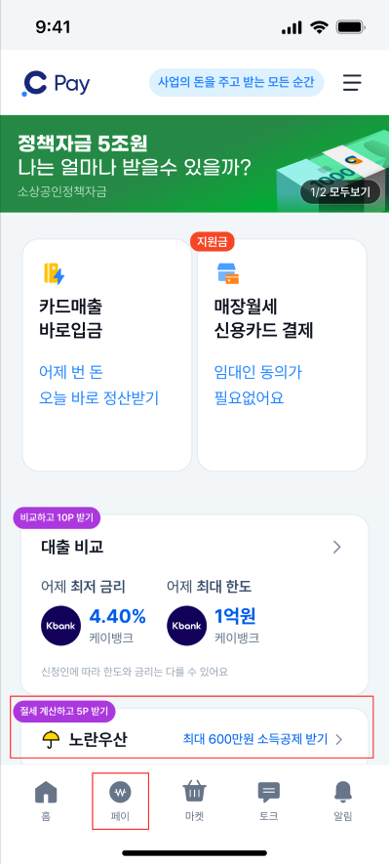Image resolution: width=389 pixels, height=864 pixels.
Task: Tap the C Pay logo
Action: pos(56,84)
